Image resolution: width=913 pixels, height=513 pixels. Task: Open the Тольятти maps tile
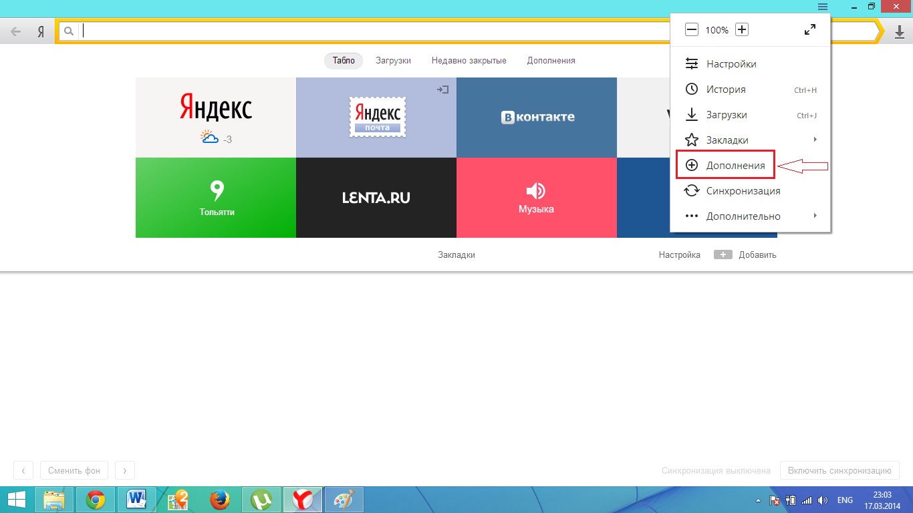[216, 198]
